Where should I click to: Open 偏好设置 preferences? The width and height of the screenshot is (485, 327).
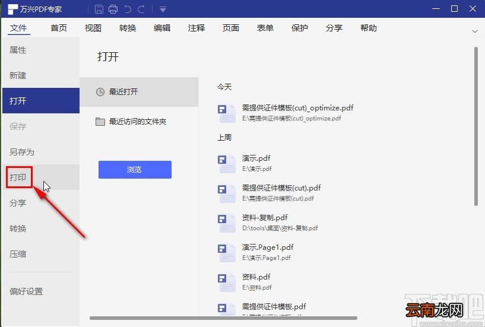tap(41, 291)
